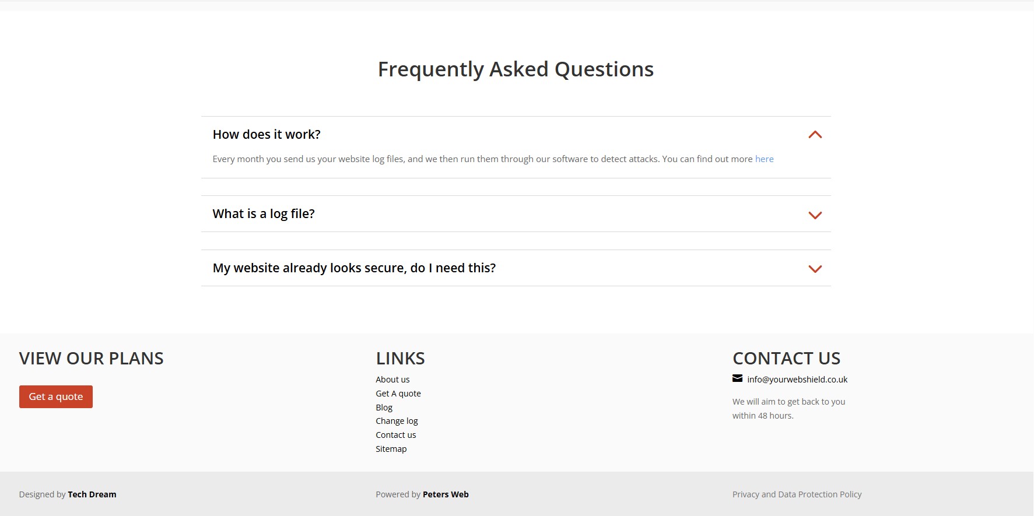Viewport: 1034px width, 516px height.
Task: Open the 'Sitemap' footer link
Action: click(x=391, y=449)
